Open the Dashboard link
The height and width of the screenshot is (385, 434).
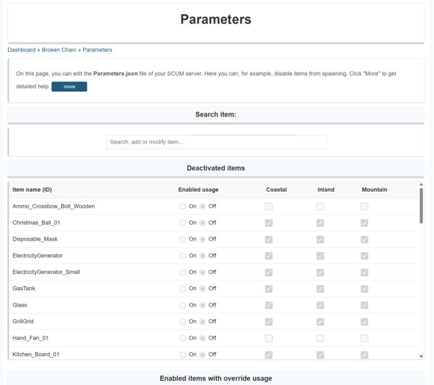[x=21, y=50]
